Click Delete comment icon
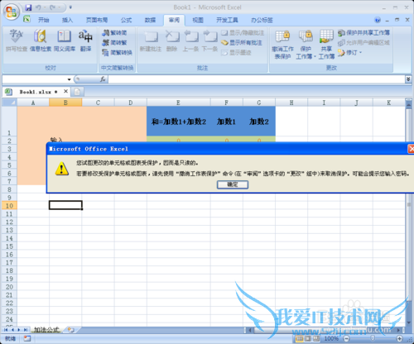The image size is (414, 344). point(171,41)
